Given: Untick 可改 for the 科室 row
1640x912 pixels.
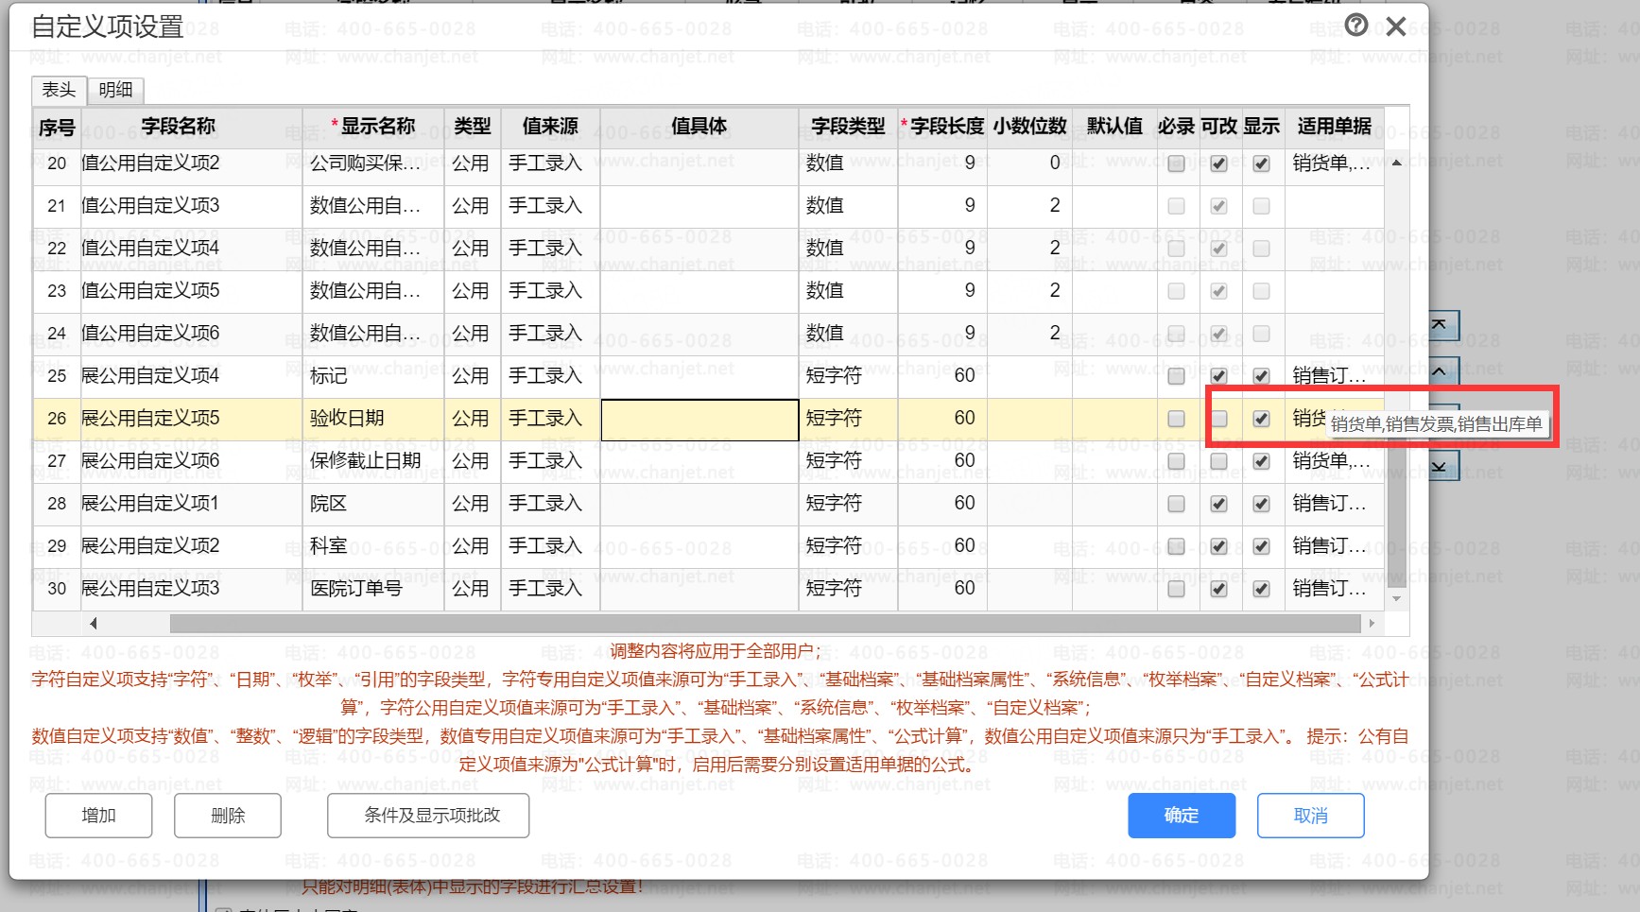Looking at the screenshot, I should click(1219, 546).
